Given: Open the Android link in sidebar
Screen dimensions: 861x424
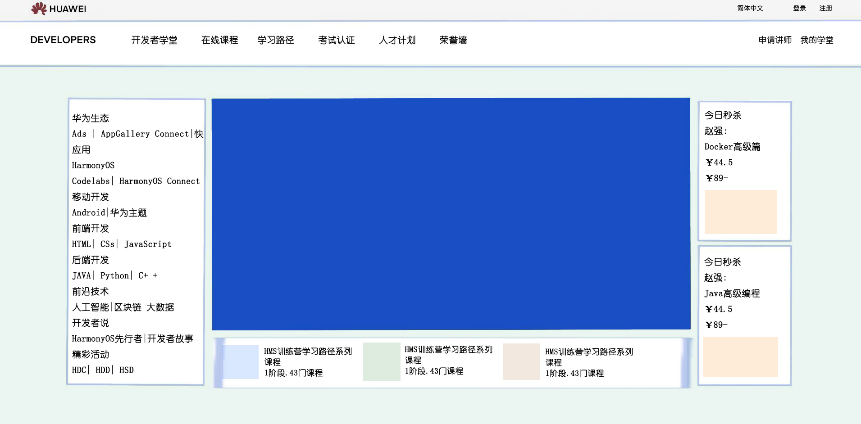Looking at the screenshot, I should pos(88,212).
